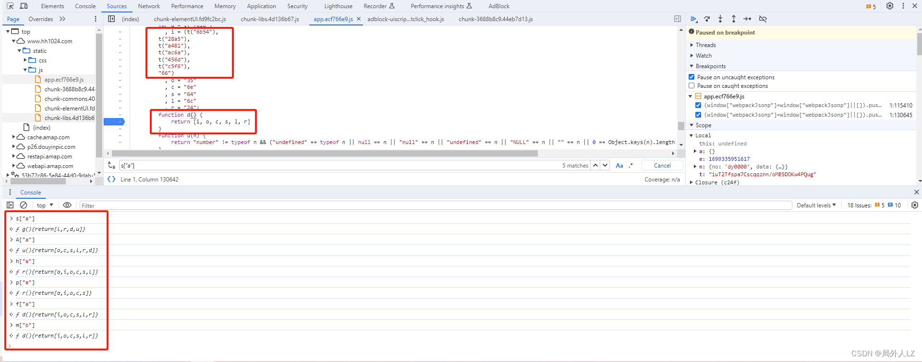Toggle the device toolbar icon
This screenshot has height=362, width=922.
point(24,6)
